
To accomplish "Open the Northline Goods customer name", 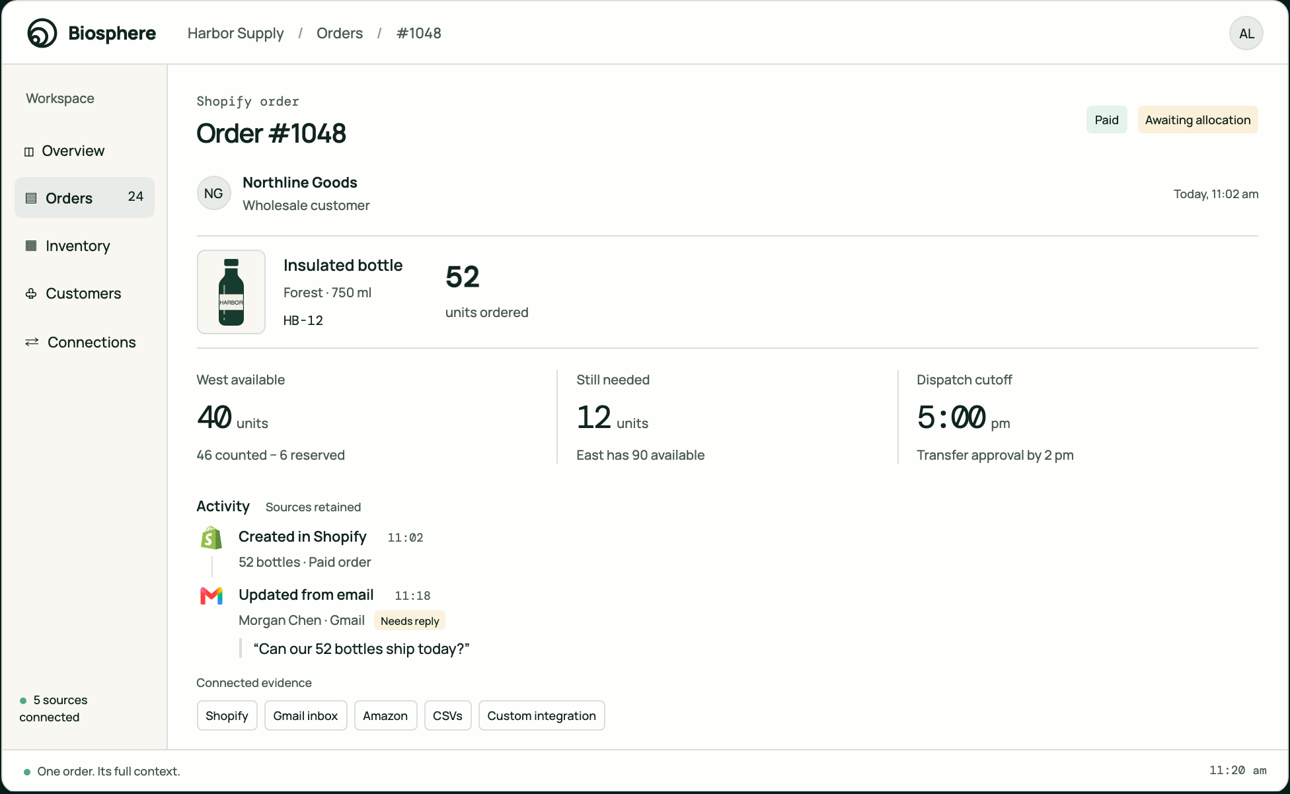I will (x=300, y=182).
